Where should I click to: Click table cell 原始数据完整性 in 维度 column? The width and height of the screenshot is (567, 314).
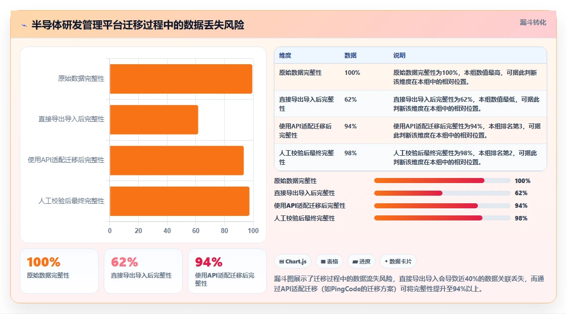[300, 73]
